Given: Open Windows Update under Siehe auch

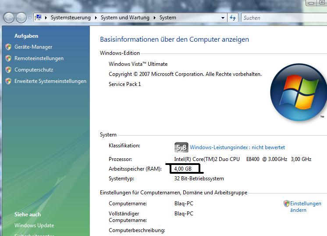Looking at the screenshot, I should (x=34, y=225).
